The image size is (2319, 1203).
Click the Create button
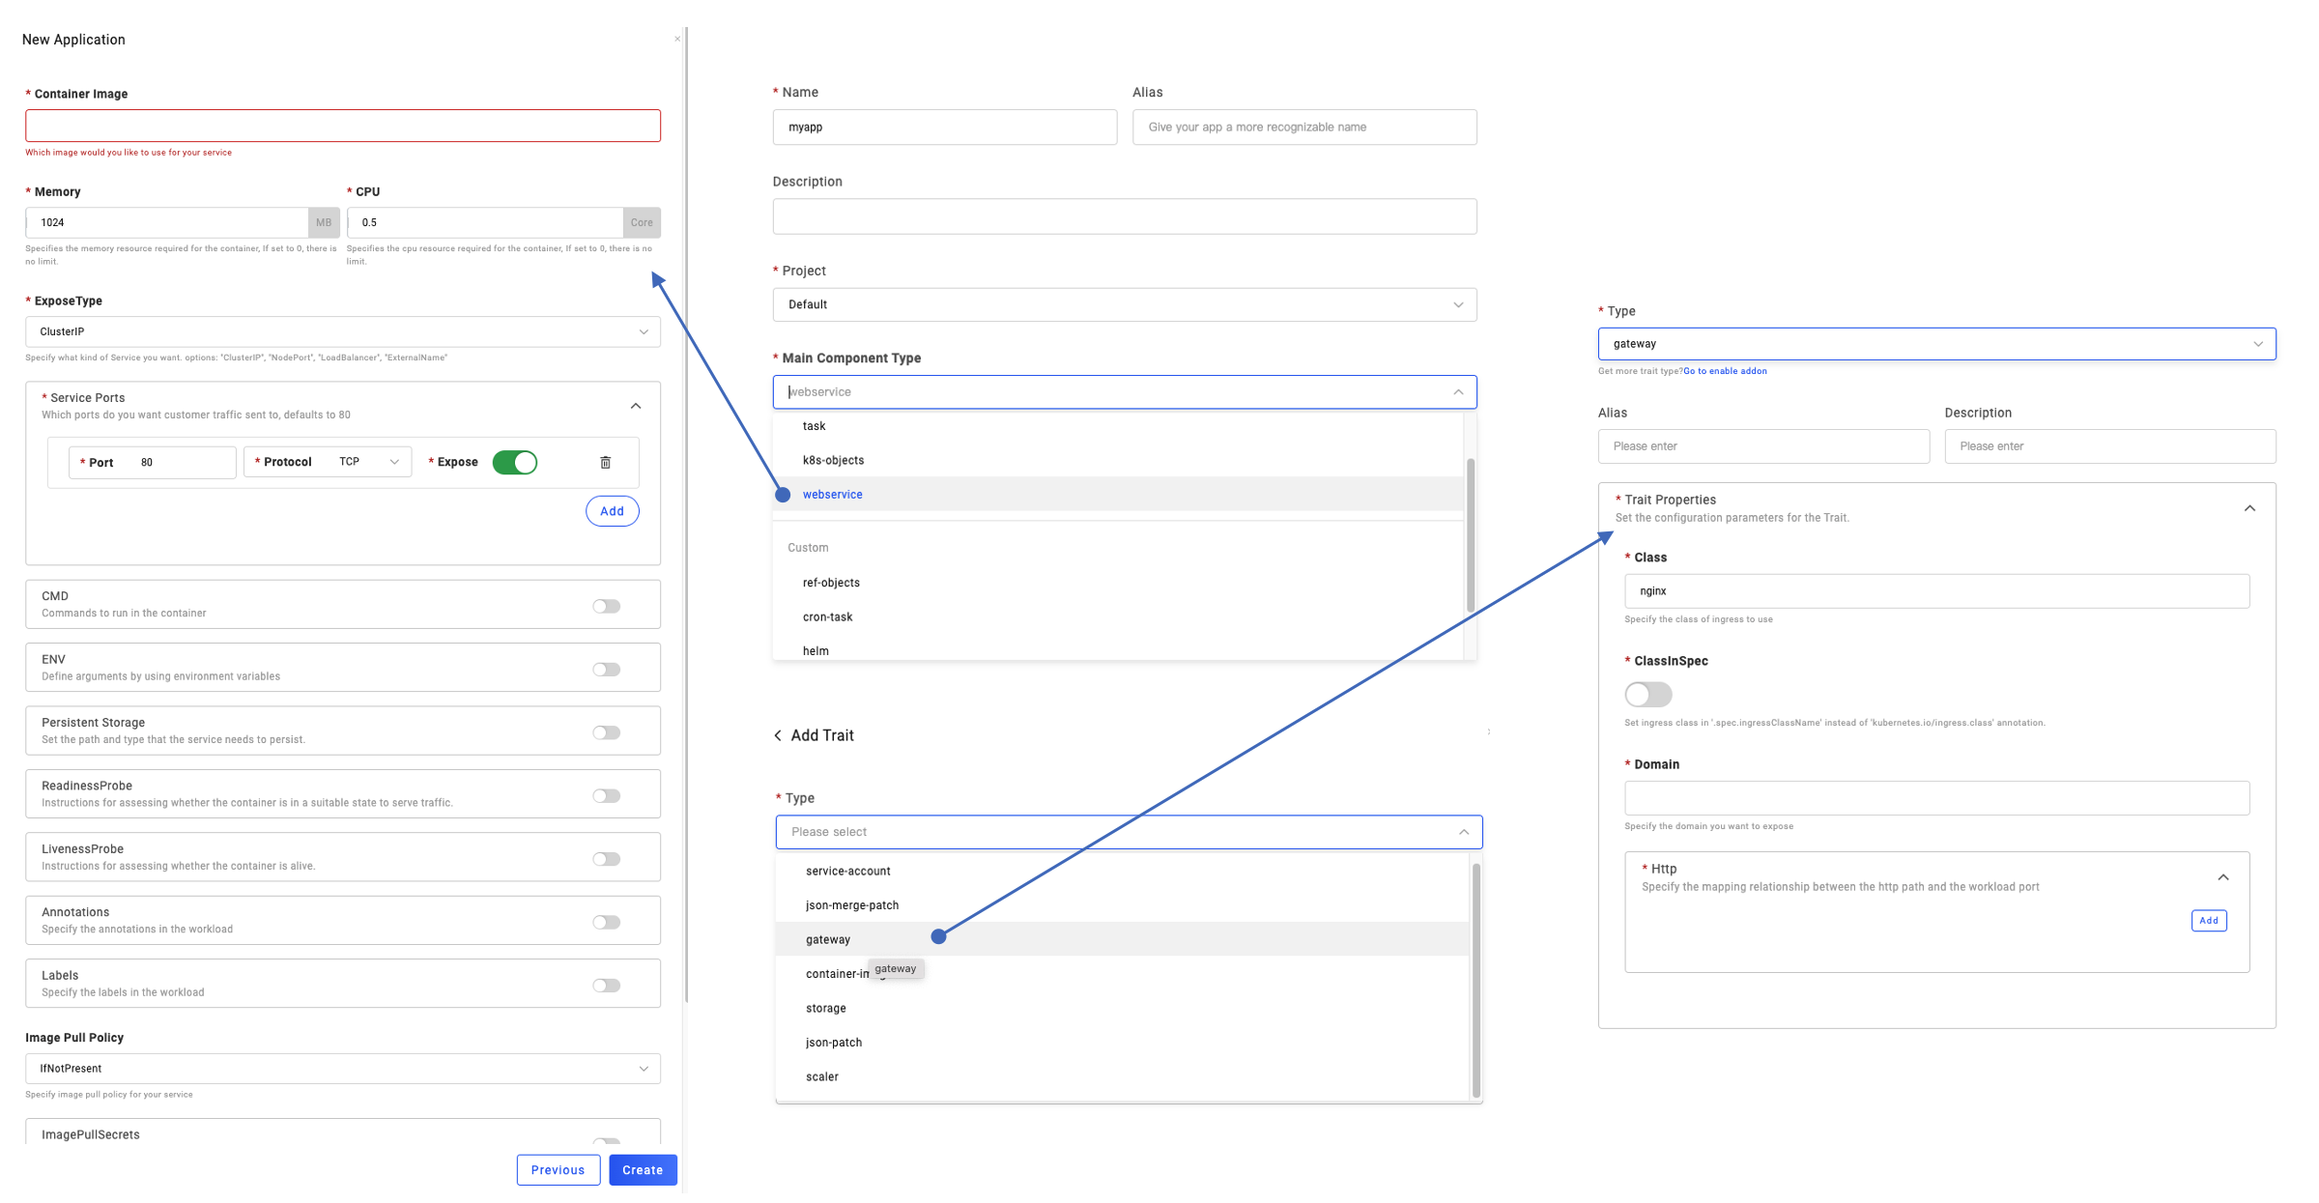coord(643,1170)
